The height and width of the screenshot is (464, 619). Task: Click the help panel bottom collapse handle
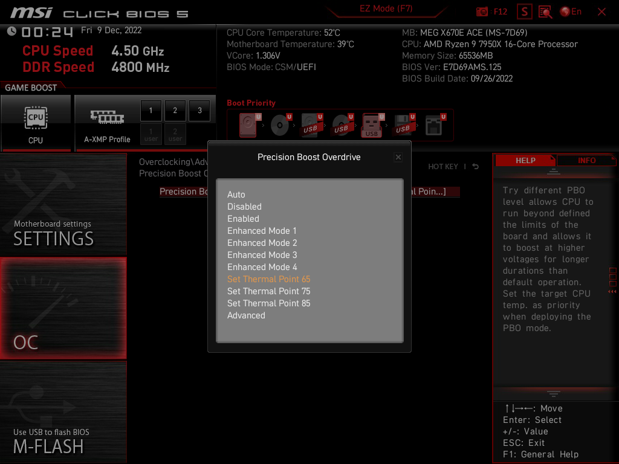click(554, 394)
